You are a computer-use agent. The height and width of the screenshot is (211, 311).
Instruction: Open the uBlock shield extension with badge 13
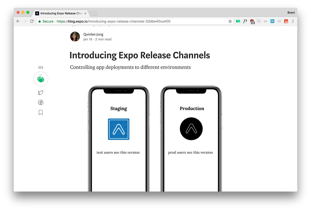click(252, 22)
